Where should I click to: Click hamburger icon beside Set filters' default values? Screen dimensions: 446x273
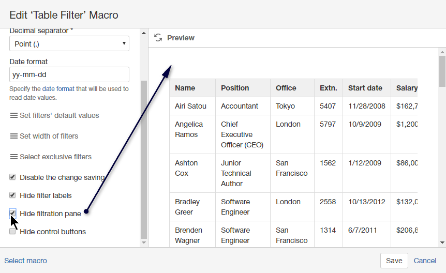click(x=14, y=115)
